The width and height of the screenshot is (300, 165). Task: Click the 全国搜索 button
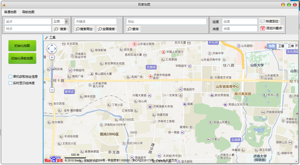click(107, 29)
